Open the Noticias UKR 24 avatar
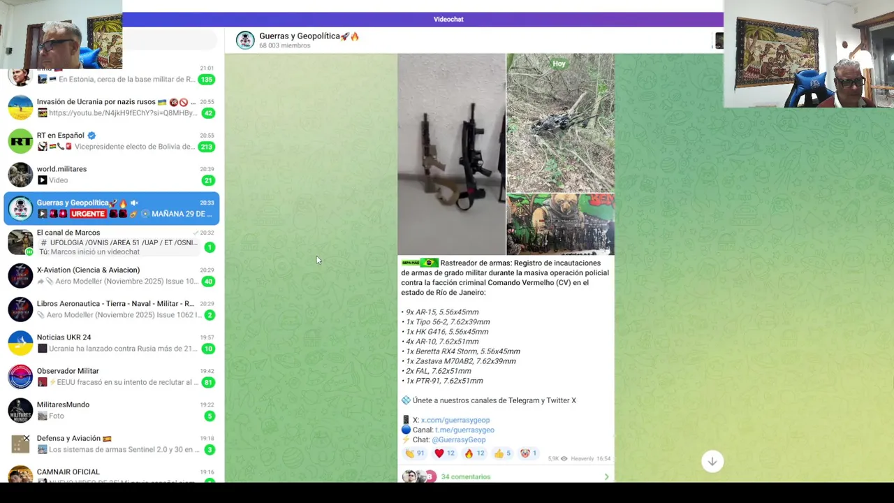Screen dimensions: 894x503 [x=20, y=342]
